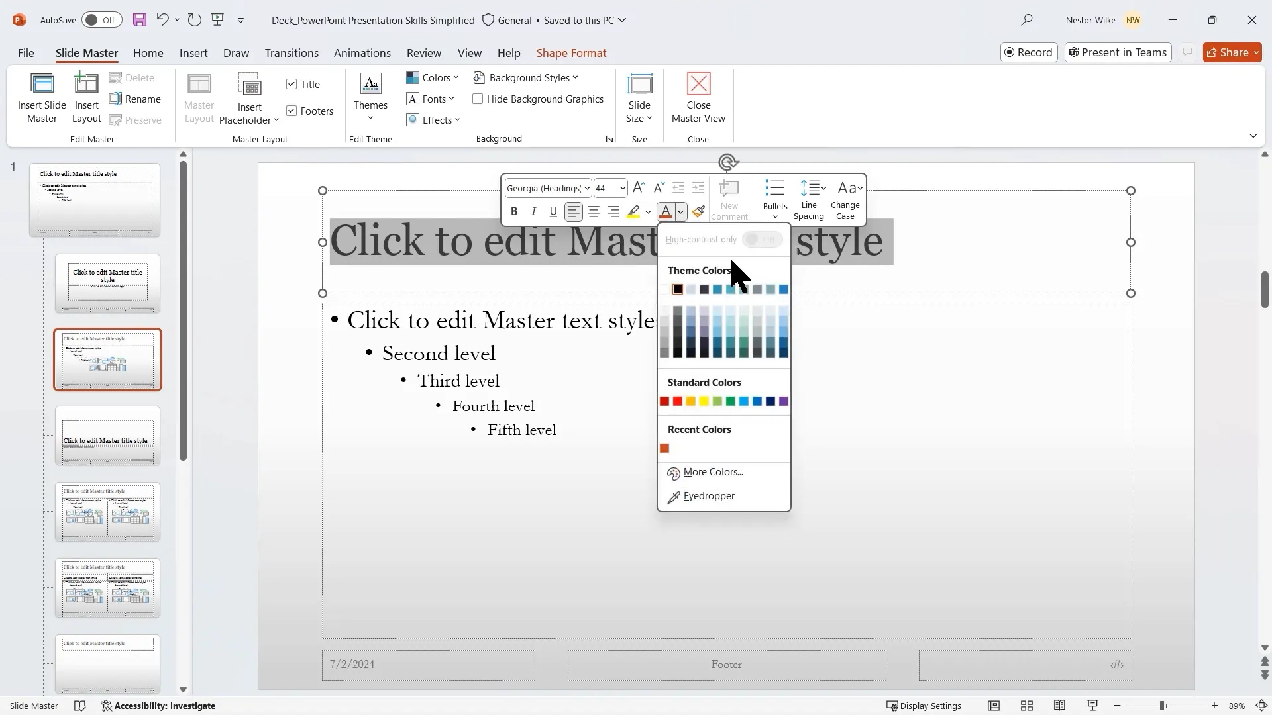Toggle Underline in mini toolbar
This screenshot has width=1272, height=715.
pyautogui.click(x=553, y=212)
